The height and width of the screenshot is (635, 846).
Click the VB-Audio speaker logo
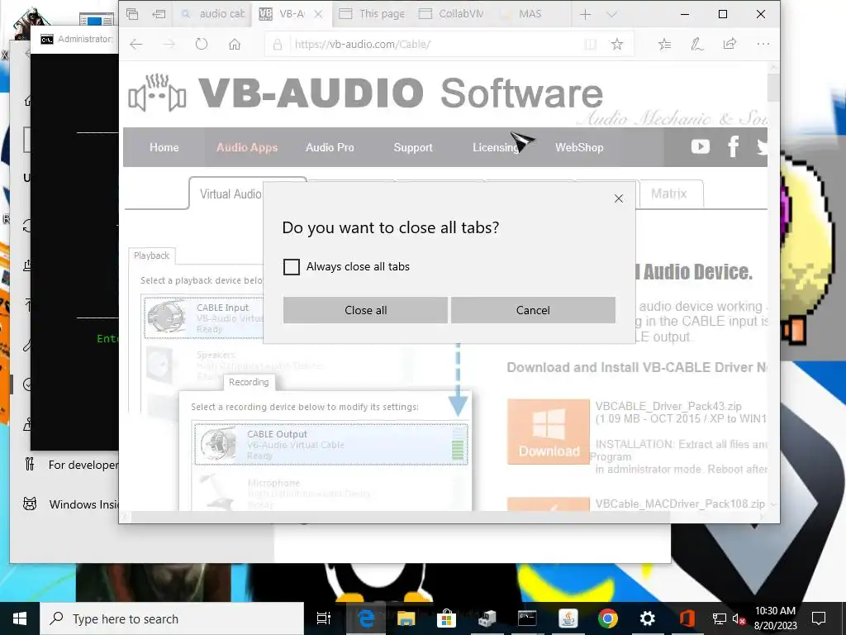(x=157, y=93)
